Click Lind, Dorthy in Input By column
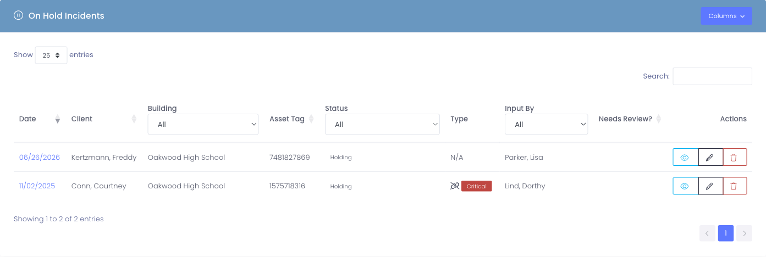The height and width of the screenshot is (257, 766). [x=525, y=186]
